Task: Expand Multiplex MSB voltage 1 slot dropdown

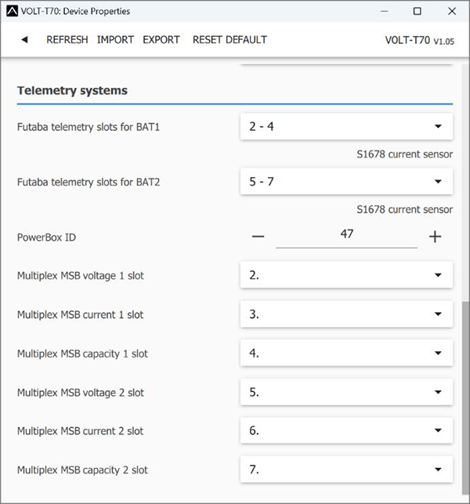Action: (346, 275)
